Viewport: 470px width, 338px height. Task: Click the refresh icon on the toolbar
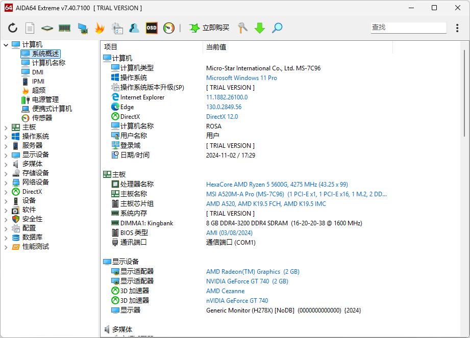click(13, 28)
